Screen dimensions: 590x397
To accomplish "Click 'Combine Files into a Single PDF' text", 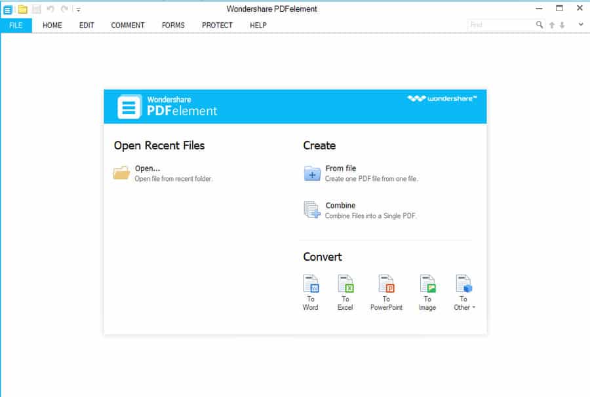I will tap(370, 216).
